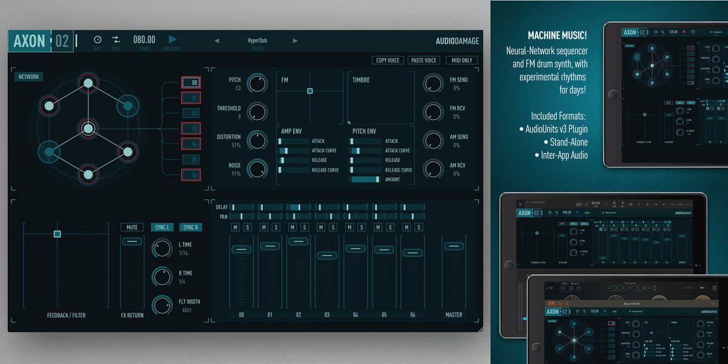Click Amp Env Release Curve slider

[293, 170]
